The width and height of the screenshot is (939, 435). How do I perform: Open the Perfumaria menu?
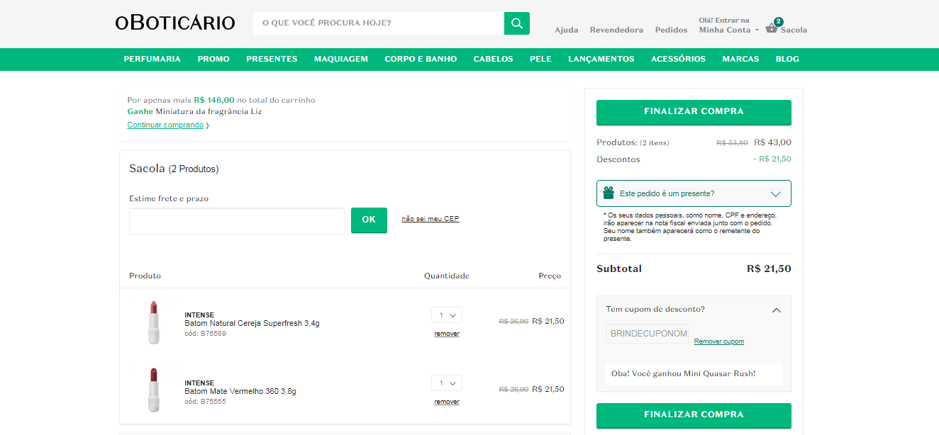[x=152, y=59]
